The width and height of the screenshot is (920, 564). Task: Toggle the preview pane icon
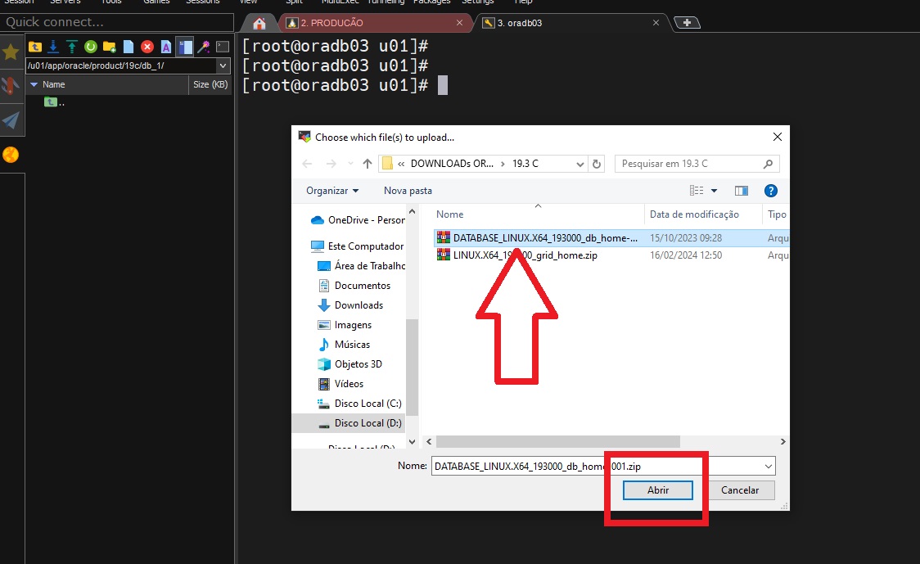(x=741, y=191)
